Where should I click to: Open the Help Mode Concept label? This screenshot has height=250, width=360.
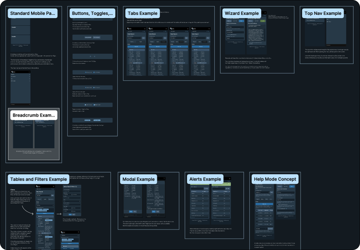point(275,179)
